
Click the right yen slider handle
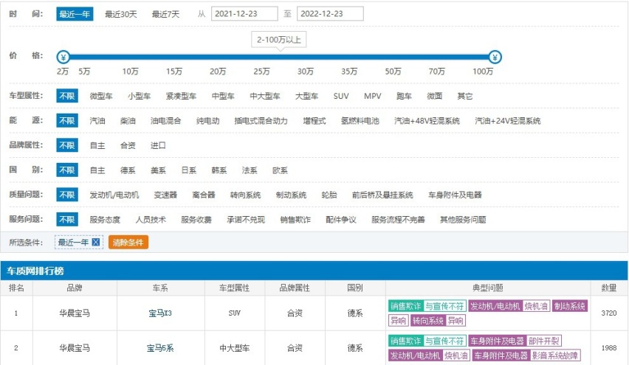pos(495,58)
